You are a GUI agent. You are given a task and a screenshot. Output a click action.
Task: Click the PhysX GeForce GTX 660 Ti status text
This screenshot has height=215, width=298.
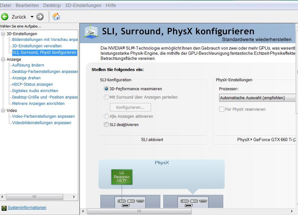click(x=266, y=139)
